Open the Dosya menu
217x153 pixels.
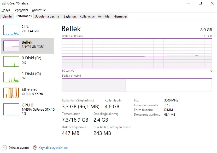6,10
